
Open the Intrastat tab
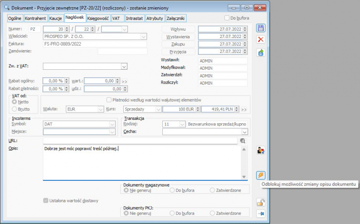coord(134,18)
